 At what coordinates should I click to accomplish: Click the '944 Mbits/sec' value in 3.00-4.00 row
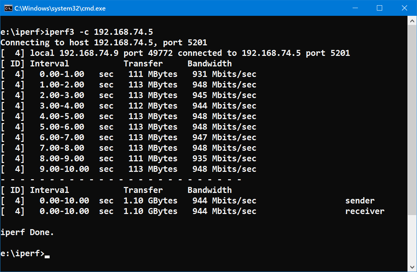224,106
